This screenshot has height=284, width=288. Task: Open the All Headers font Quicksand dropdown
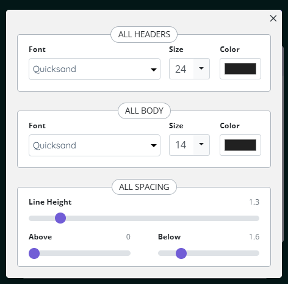pyautogui.click(x=95, y=69)
